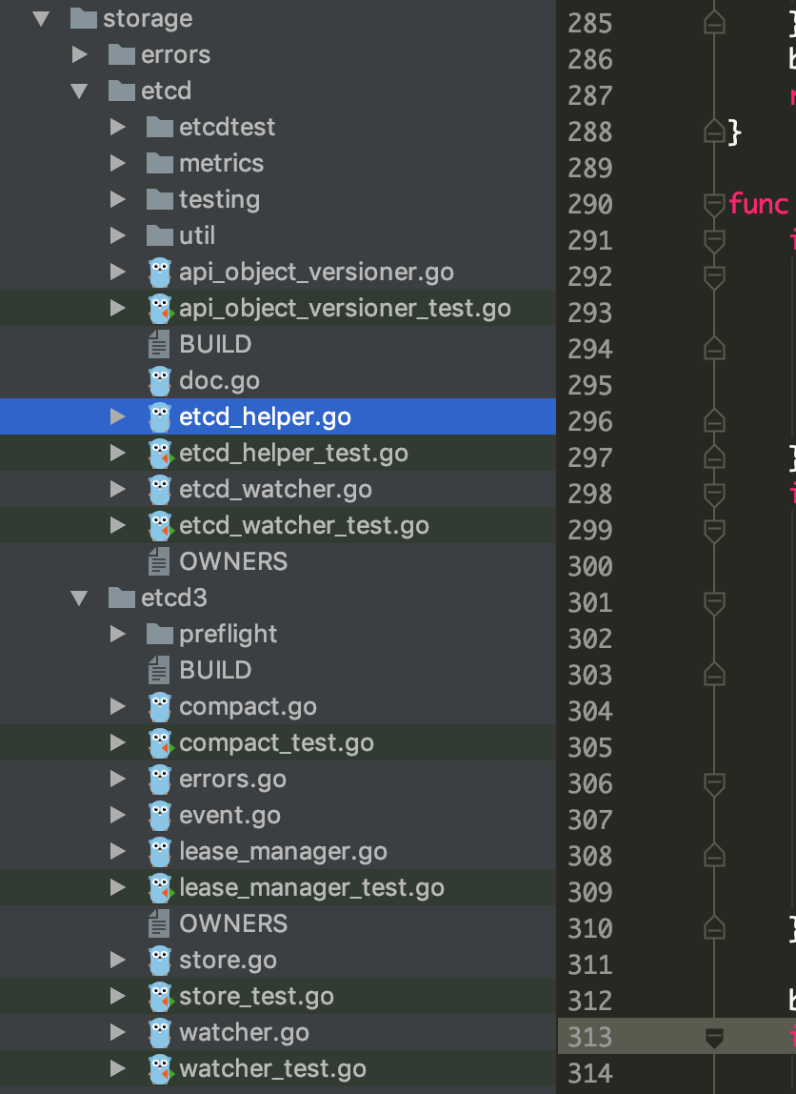This screenshot has width=796, height=1094.
Task: Click the etcd folder icon
Action: 122,91
